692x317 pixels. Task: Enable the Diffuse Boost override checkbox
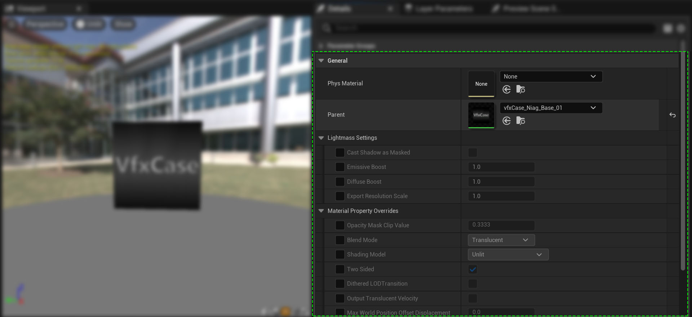click(x=340, y=182)
